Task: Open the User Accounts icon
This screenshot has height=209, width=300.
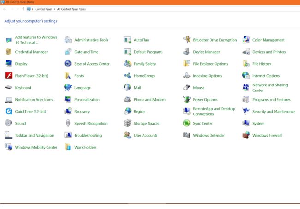Action: tap(127, 135)
